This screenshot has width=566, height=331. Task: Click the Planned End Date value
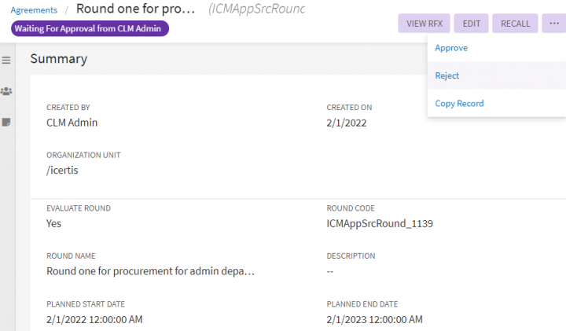(374, 319)
